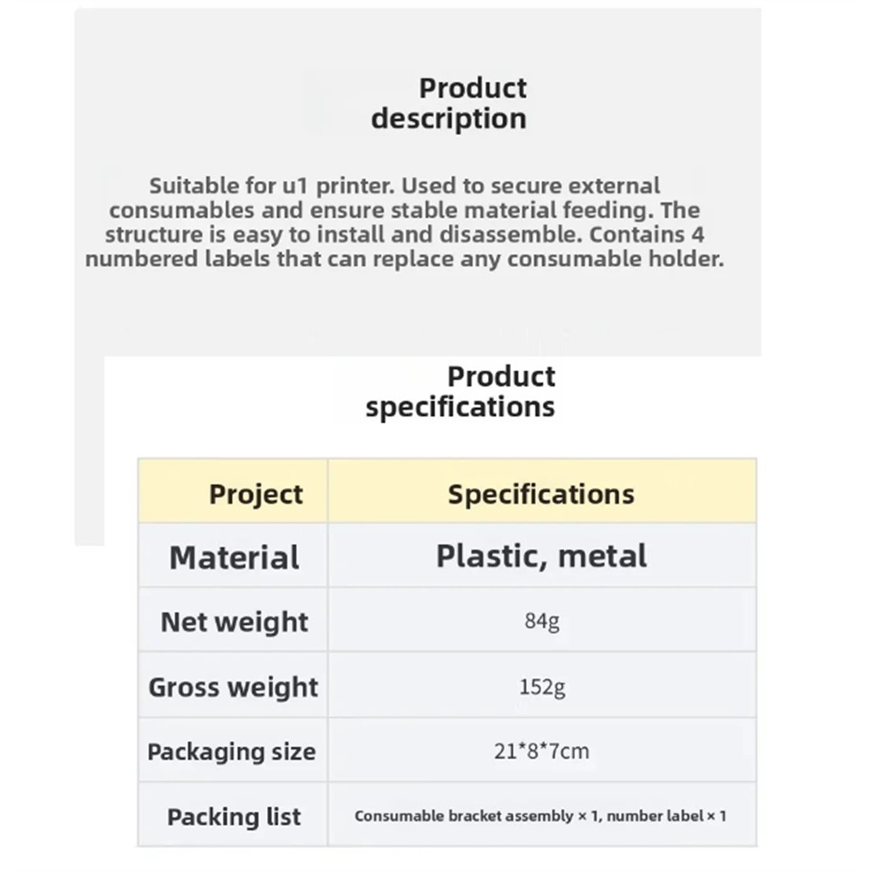Select the Specifications column header
This screenshot has height=871, width=871.
(x=541, y=494)
